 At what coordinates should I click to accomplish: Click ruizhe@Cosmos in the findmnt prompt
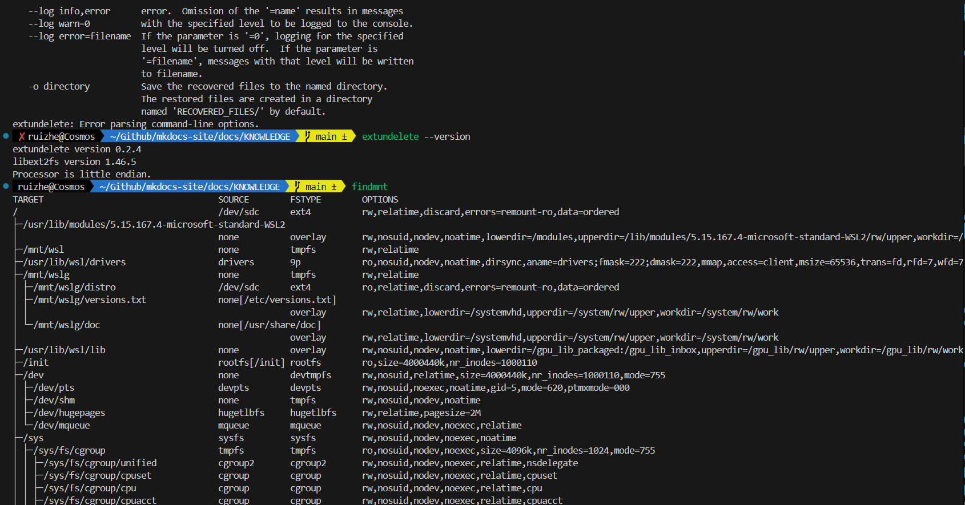[51, 187]
